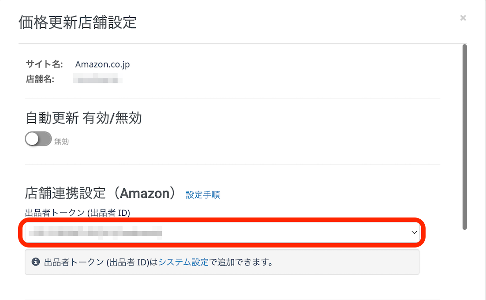Click the 無効 label beside the switch
Image resolution: width=486 pixels, height=300 pixels.
coord(61,142)
